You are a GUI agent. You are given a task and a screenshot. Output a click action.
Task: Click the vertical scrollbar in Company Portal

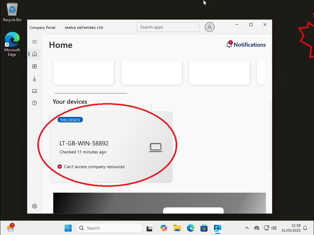(270, 135)
